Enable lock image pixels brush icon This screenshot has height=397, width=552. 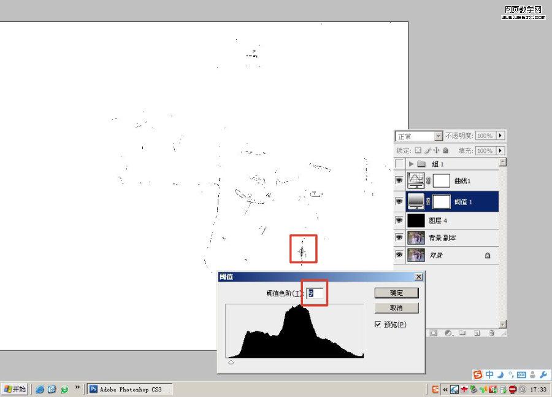427,150
